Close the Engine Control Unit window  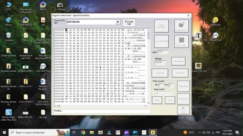pos(188,15)
